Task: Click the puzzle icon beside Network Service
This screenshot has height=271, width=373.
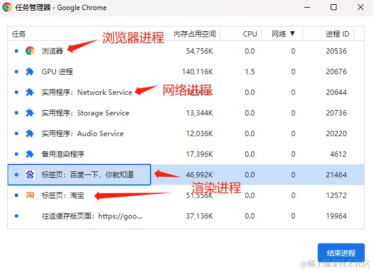Action: (x=30, y=92)
